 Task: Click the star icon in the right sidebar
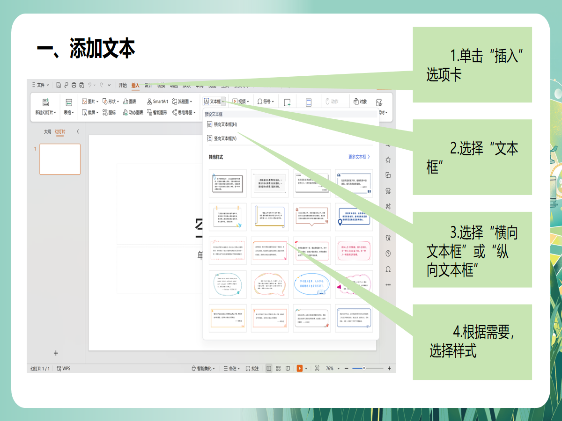click(x=388, y=160)
